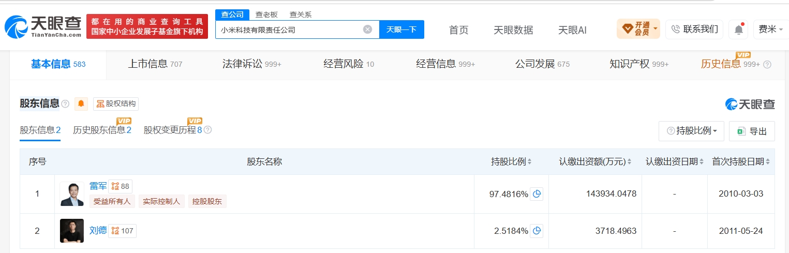Image resolution: width=789 pixels, height=253 pixels.
Task: View pie chart for 97.4816% holding
Action: [537, 194]
